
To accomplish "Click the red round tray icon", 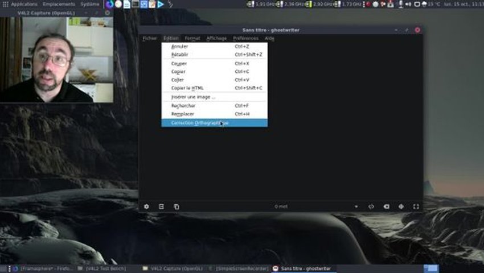I will point(368,4).
